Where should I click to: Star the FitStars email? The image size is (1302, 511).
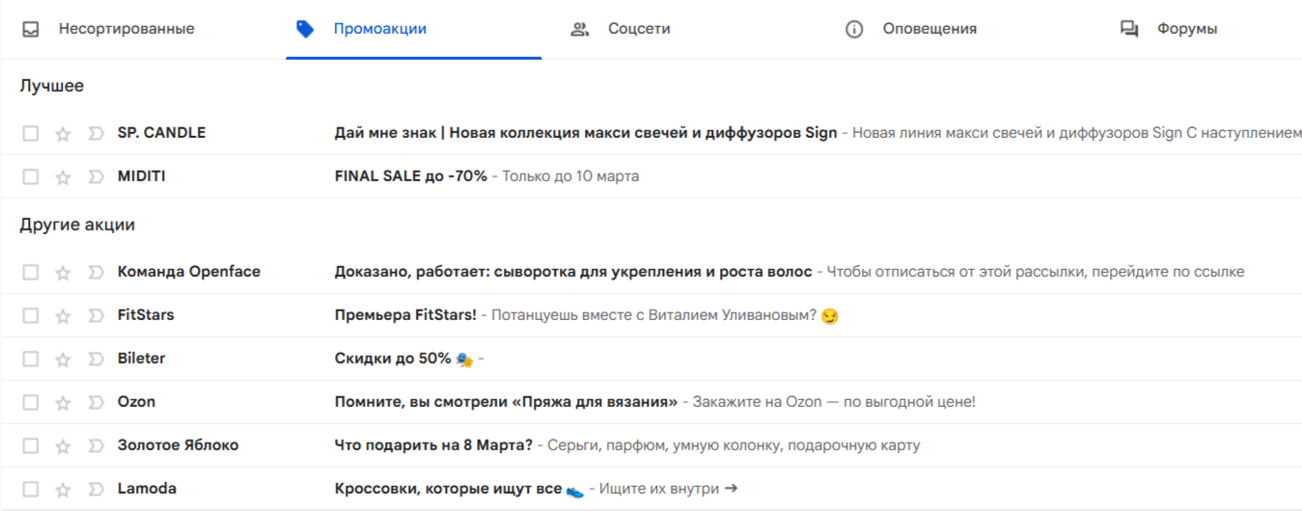click(63, 316)
